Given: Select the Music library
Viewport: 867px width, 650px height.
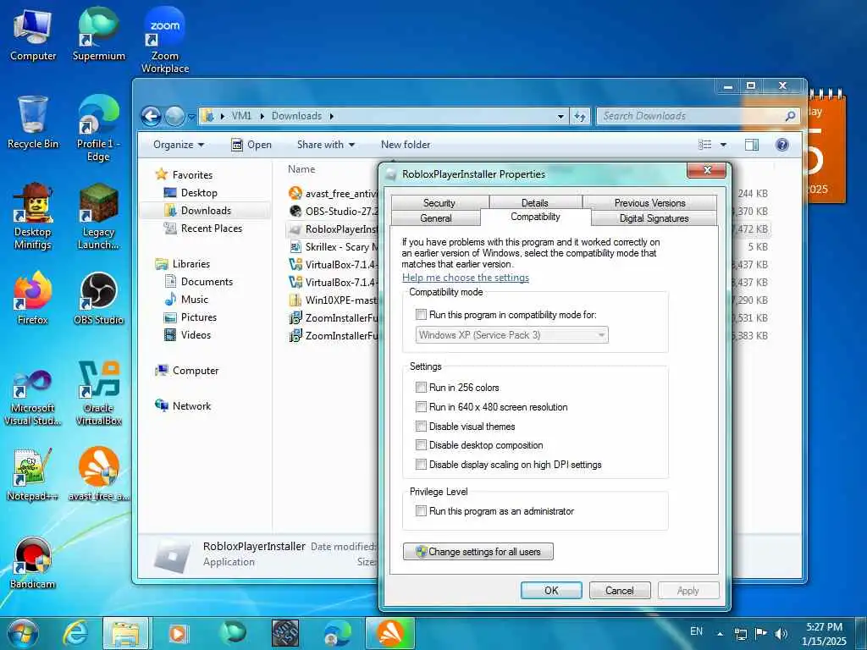Looking at the screenshot, I should 186,300.
